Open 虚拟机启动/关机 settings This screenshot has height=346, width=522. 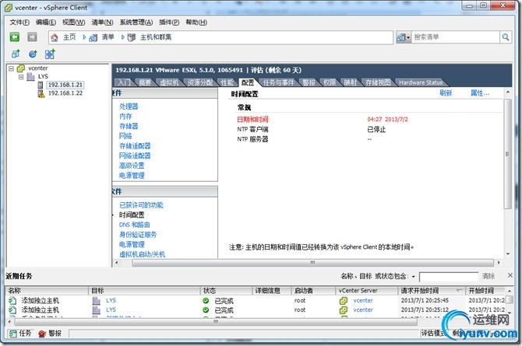coord(142,254)
